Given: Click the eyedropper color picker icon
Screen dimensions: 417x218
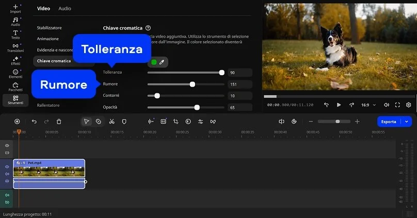Looking at the screenshot, I should click(x=162, y=62).
